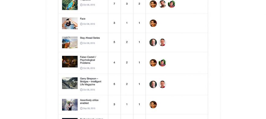This screenshot has width=266, height=119.
Task: Click the woman avatar in Face row
Action: tap(153, 23)
